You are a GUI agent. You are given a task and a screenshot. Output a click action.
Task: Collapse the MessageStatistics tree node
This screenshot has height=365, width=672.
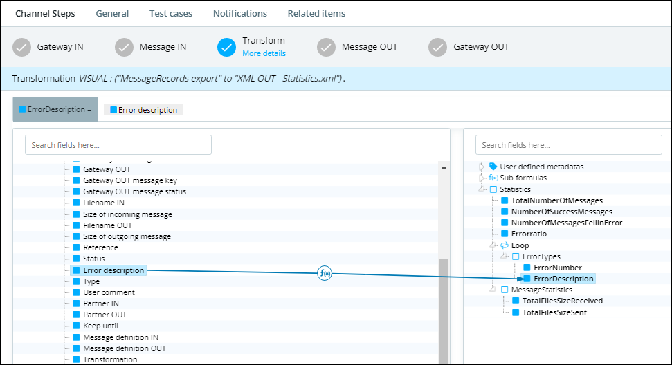pyautogui.click(x=493, y=290)
